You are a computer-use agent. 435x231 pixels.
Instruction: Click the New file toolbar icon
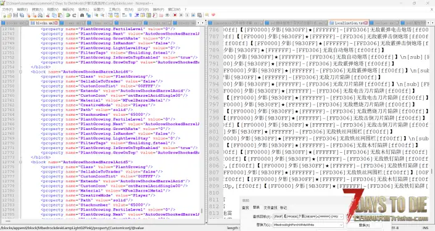pos(4,15)
